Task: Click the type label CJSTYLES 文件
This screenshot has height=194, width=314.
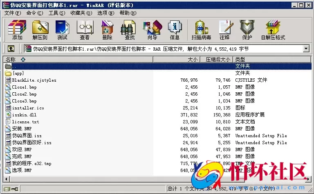Action: pos(251,80)
